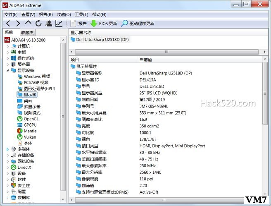The height and width of the screenshot is (206, 271).
Task: Expand the 主板 tree node
Action: tap(7, 52)
